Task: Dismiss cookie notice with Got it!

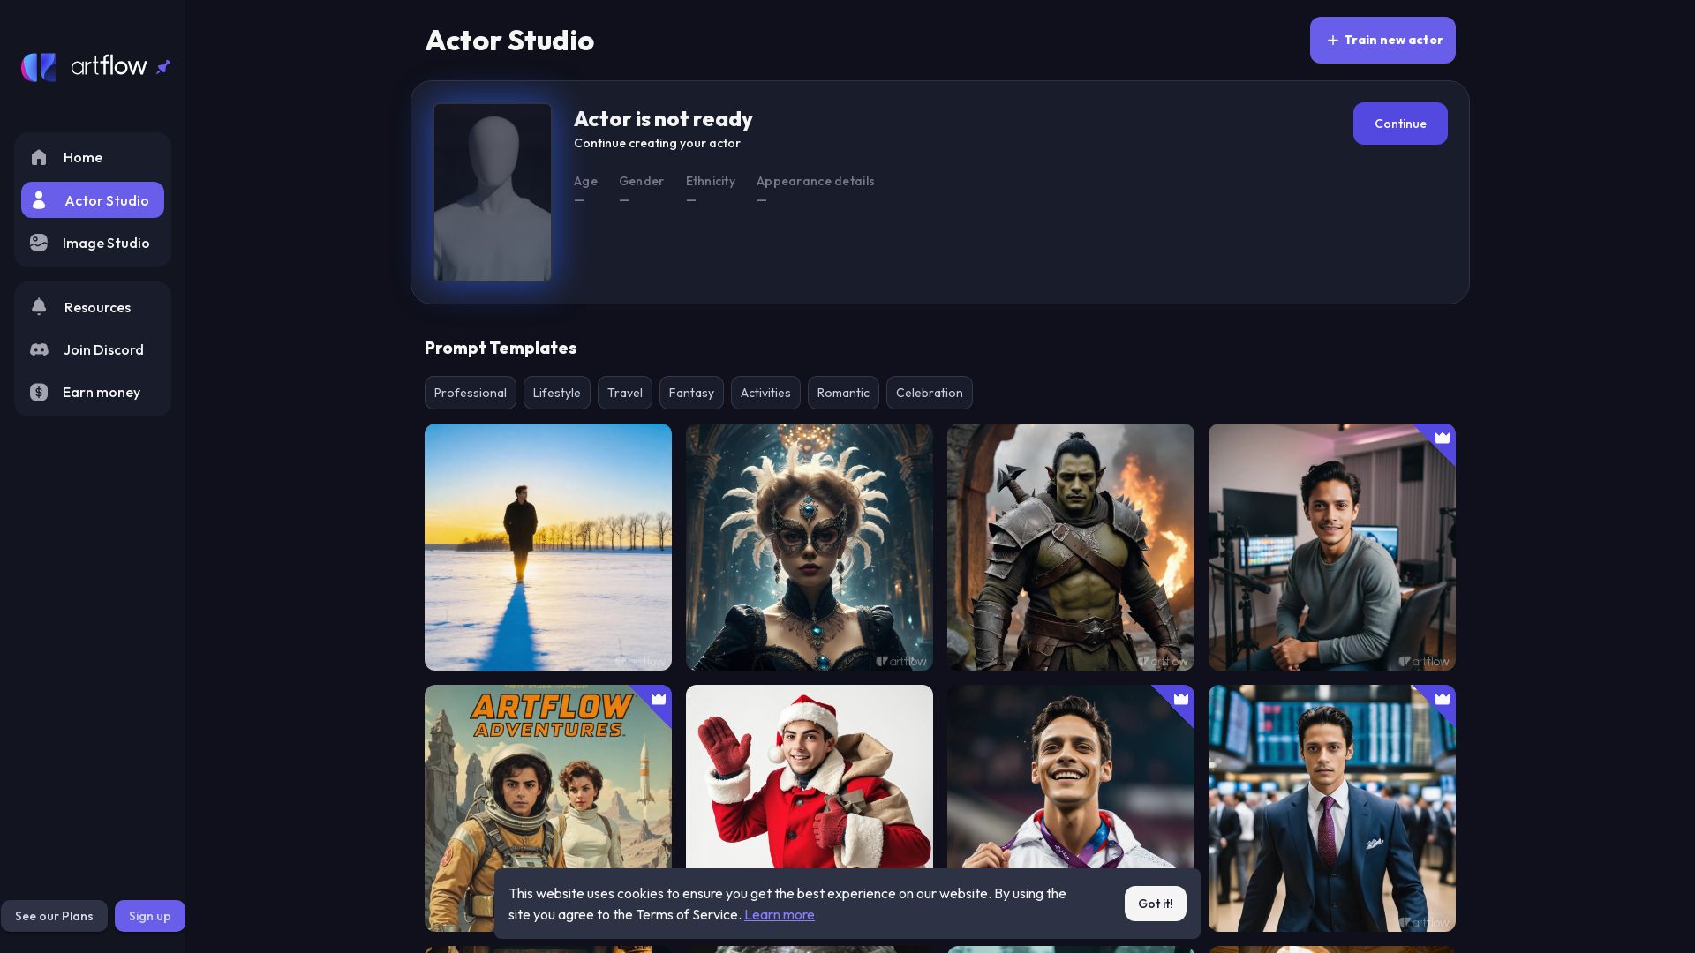Action: point(1155,904)
